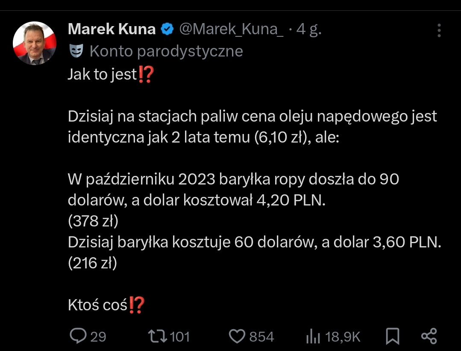Screen dimensions: 461x351
Task: Click the red emoji after "Ktoś coś"
Action: [137, 305]
